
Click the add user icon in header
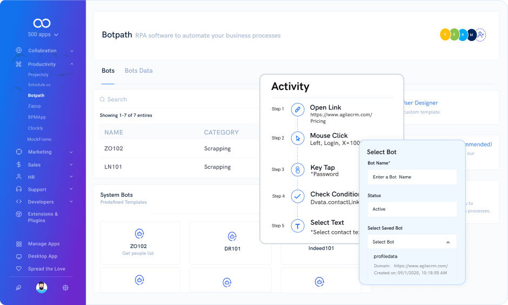tap(480, 35)
